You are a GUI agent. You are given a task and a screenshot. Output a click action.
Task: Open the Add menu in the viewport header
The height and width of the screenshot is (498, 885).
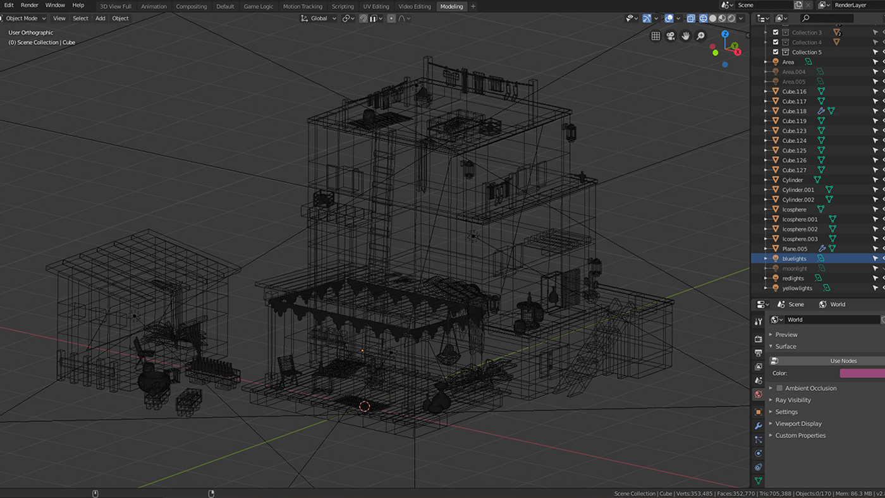click(100, 18)
